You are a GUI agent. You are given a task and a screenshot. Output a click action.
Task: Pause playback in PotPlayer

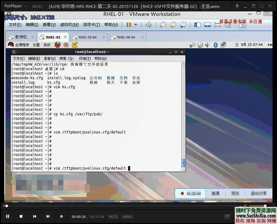[x=8, y=216]
